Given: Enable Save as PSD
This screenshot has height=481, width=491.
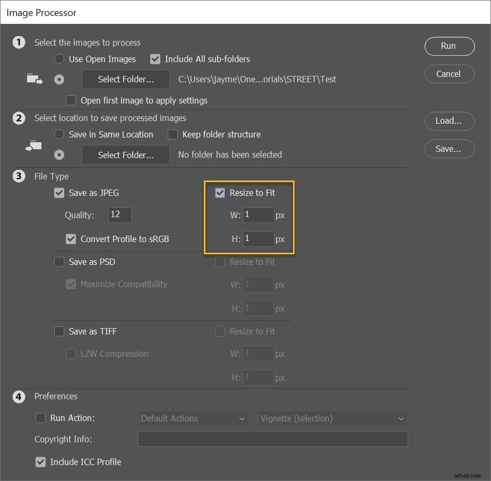Looking at the screenshot, I should pos(59,262).
